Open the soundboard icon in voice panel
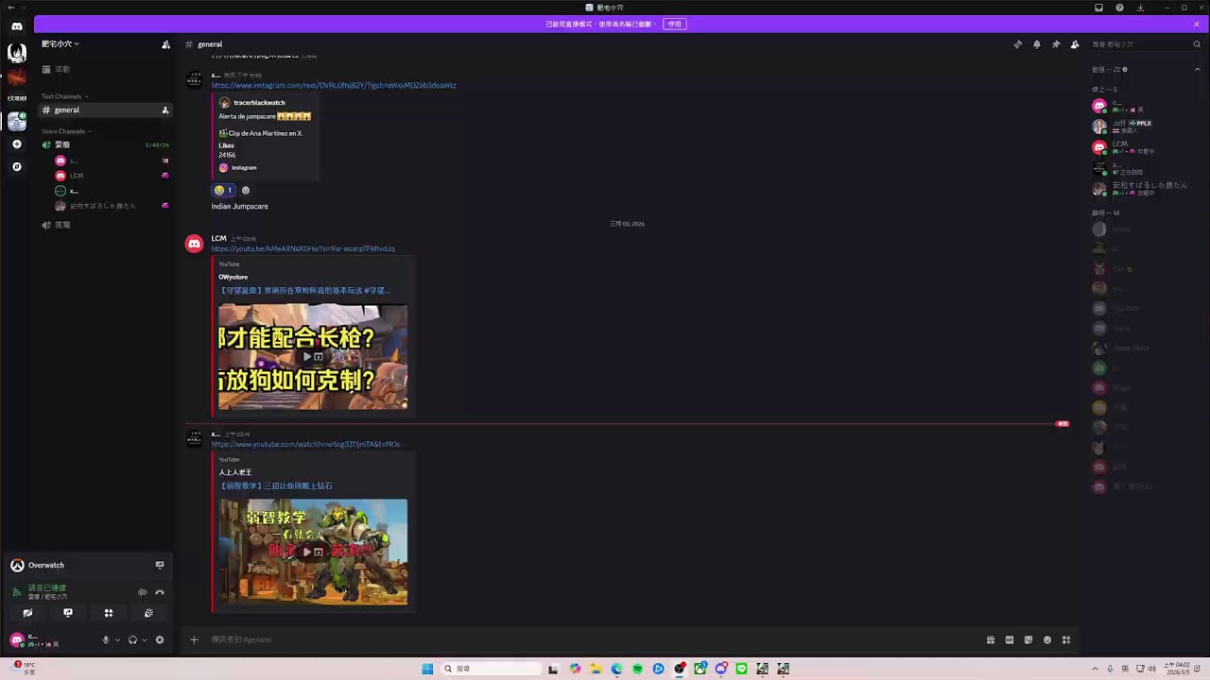1210x680 pixels. point(148,613)
